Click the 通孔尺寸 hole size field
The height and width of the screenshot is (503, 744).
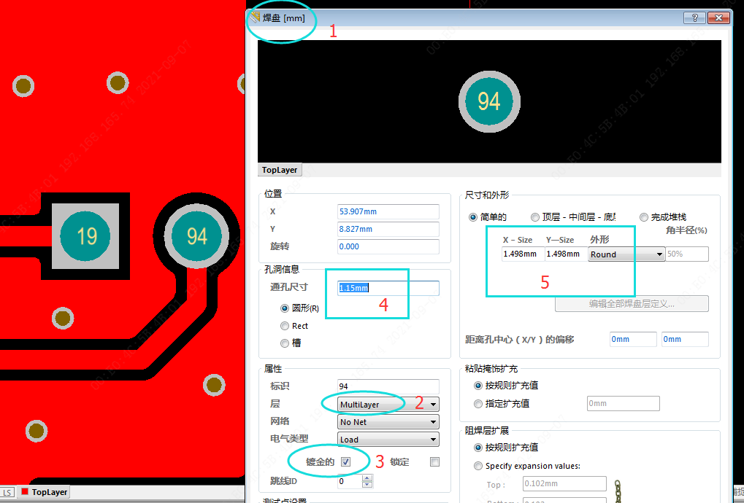pyautogui.click(x=388, y=288)
